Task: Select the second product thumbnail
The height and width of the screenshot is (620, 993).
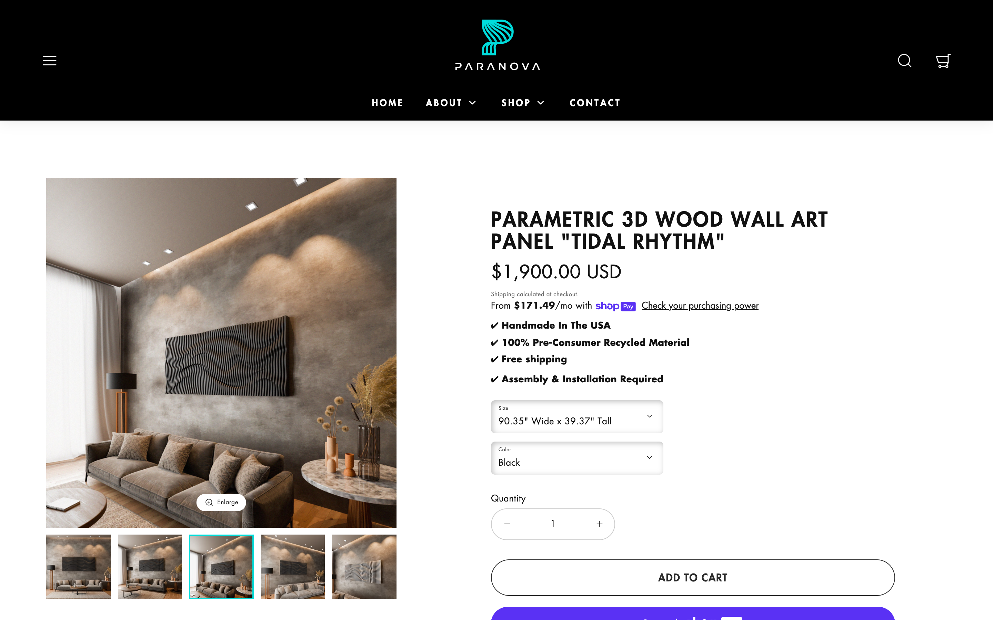Action: coord(150,567)
